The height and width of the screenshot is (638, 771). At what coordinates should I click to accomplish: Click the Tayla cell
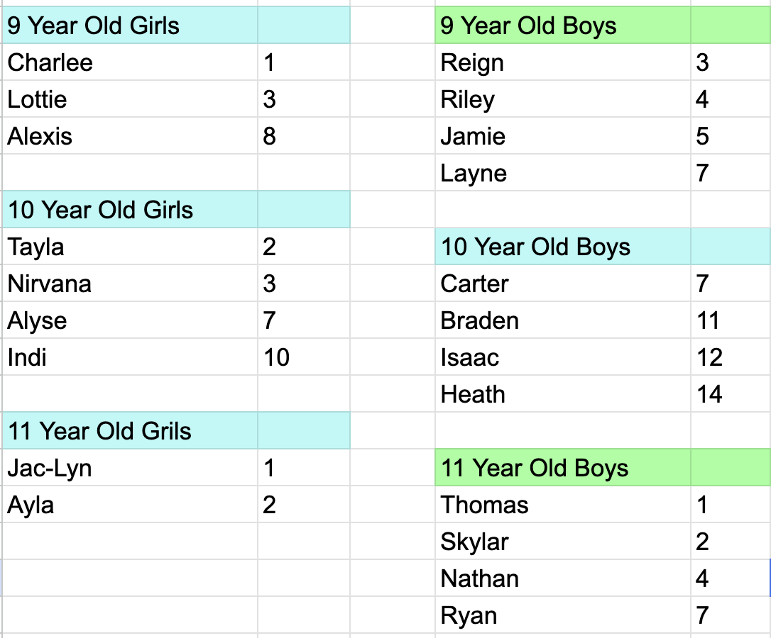[x=130, y=246]
